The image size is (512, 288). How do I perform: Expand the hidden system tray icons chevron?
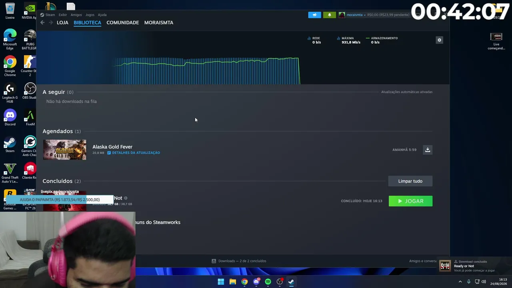click(x=460, y=282)
